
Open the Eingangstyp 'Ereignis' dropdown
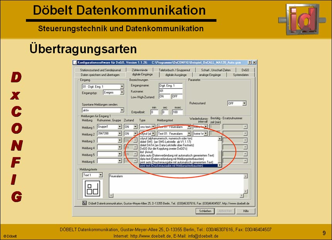tap(122, 93)
